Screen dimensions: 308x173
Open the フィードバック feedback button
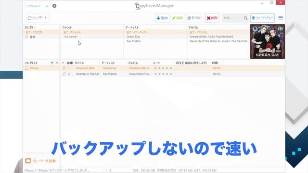click(x=262, y=18)
